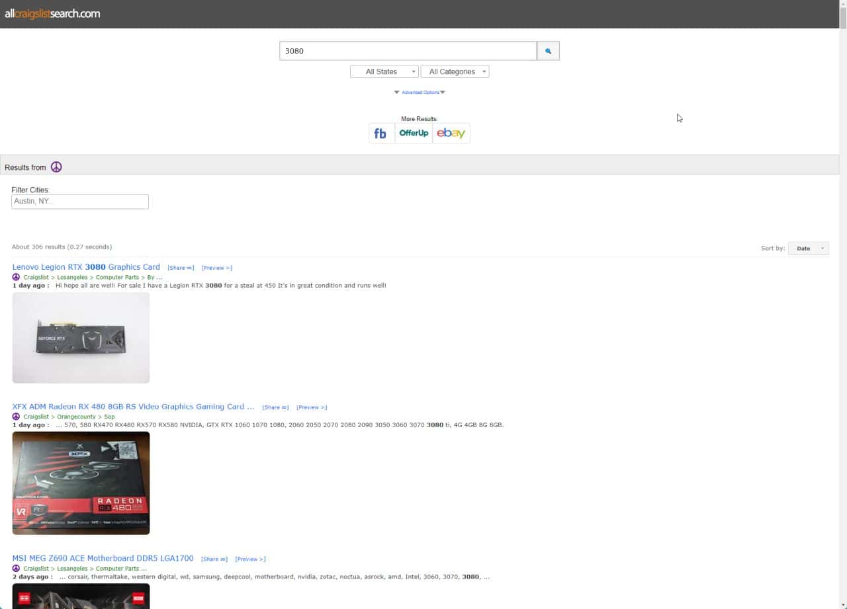Open the All Categories dropdown

[x=455, y=71]
